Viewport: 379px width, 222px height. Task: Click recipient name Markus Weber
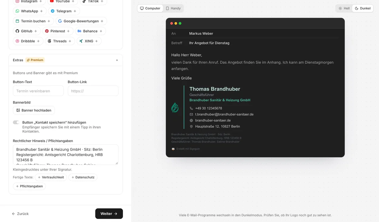pyautogui.click(x=201, y=33)
